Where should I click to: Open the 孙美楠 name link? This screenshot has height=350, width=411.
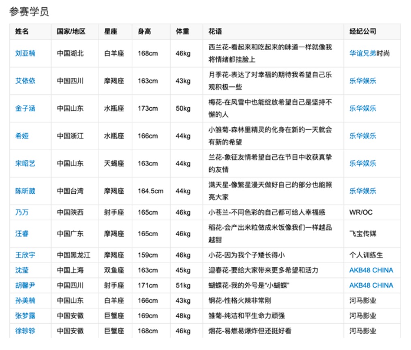tap(25, 301)
